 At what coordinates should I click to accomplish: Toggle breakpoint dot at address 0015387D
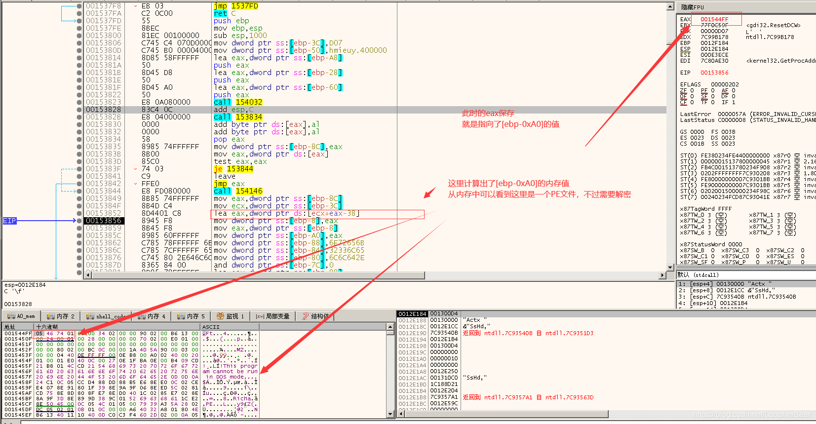tap(79, 265)
